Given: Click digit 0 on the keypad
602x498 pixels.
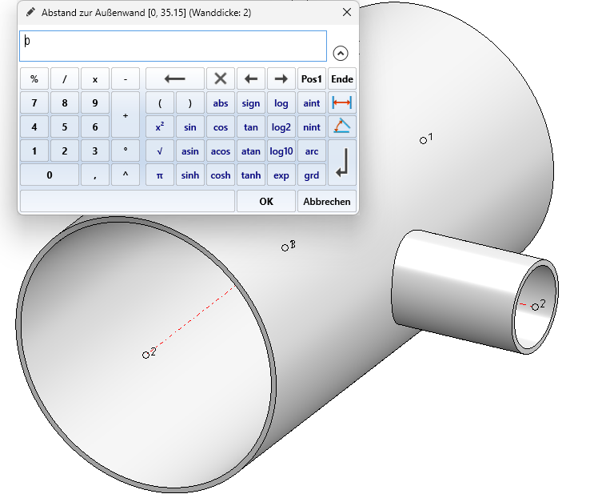Looking at the screenshot, I should point(50,175).
